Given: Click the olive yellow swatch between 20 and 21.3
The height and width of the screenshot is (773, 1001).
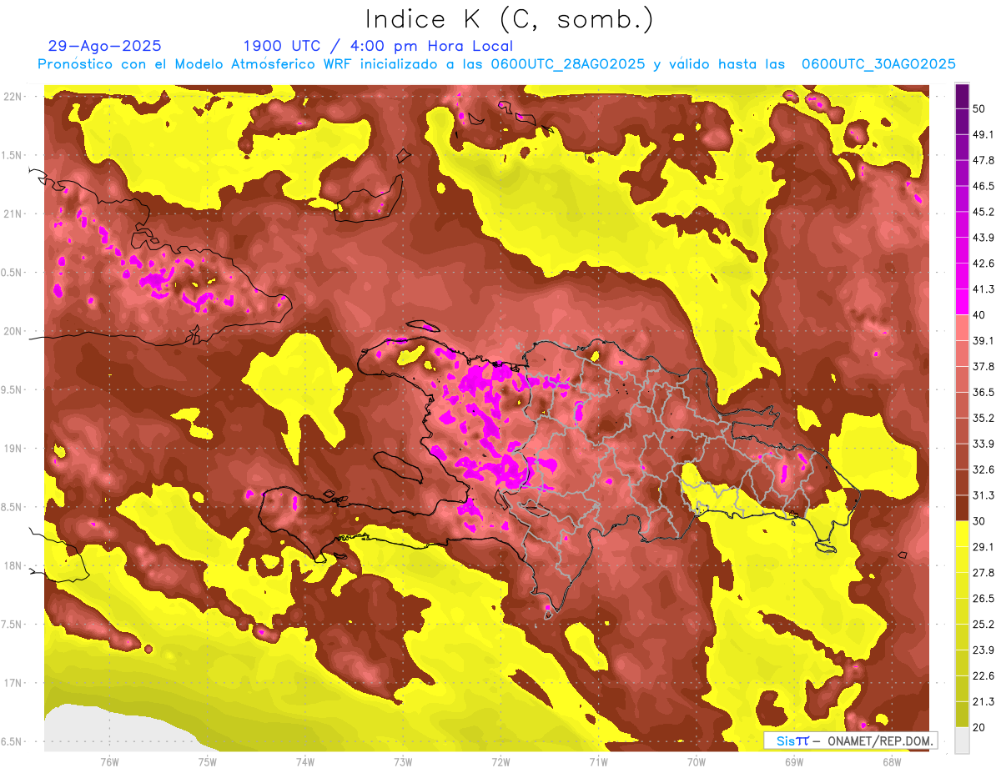Looking at the screenshot, I should click(962, 715).
